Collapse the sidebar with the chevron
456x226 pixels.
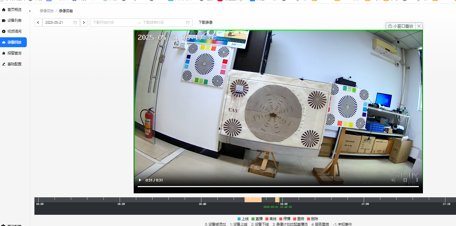click(x=30, y=11)
